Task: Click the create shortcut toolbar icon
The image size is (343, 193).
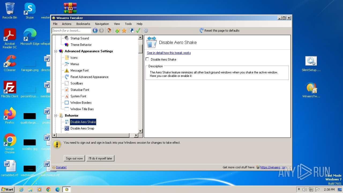Action: [x=132, y=31]
